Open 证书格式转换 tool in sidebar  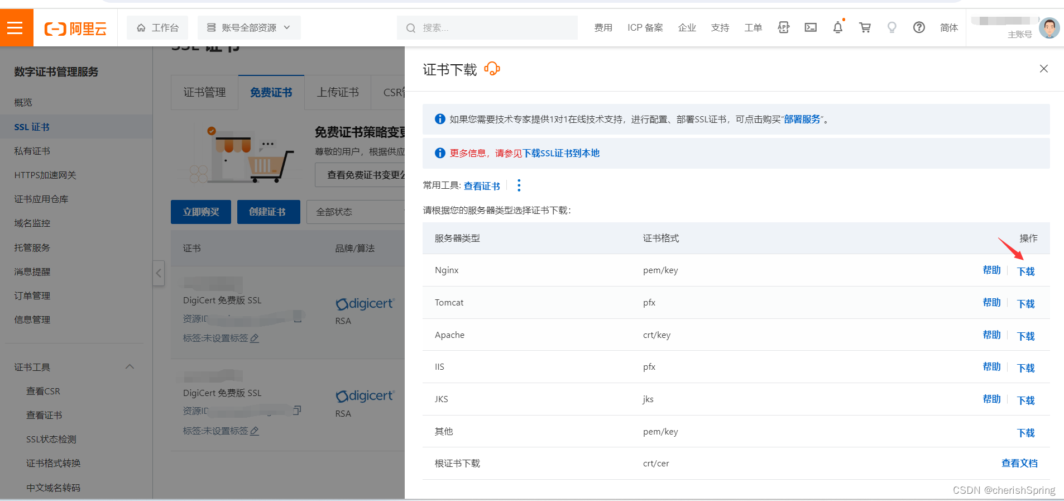(x=53, y=463)
